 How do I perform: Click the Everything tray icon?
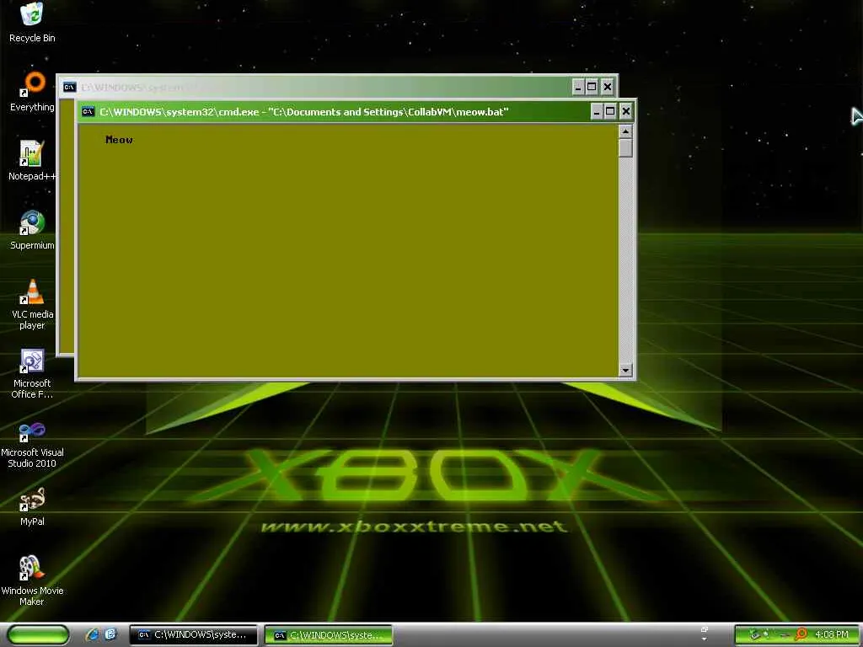coord(801,634)
